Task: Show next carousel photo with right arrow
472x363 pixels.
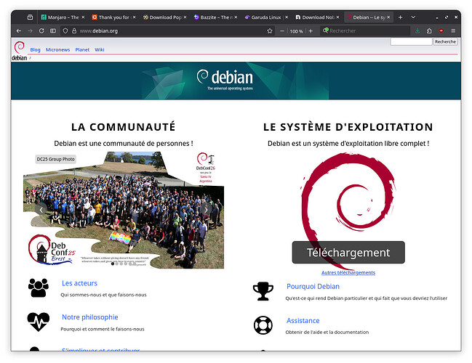Action: [x=206, y=209]
